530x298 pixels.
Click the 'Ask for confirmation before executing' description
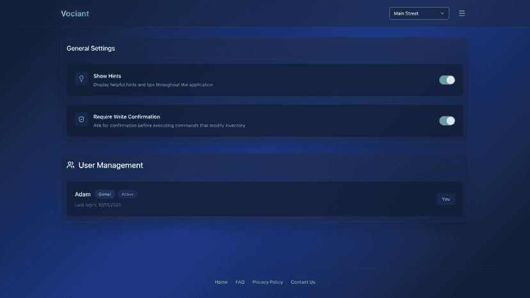pyautogui.click(x=170, y=125)
